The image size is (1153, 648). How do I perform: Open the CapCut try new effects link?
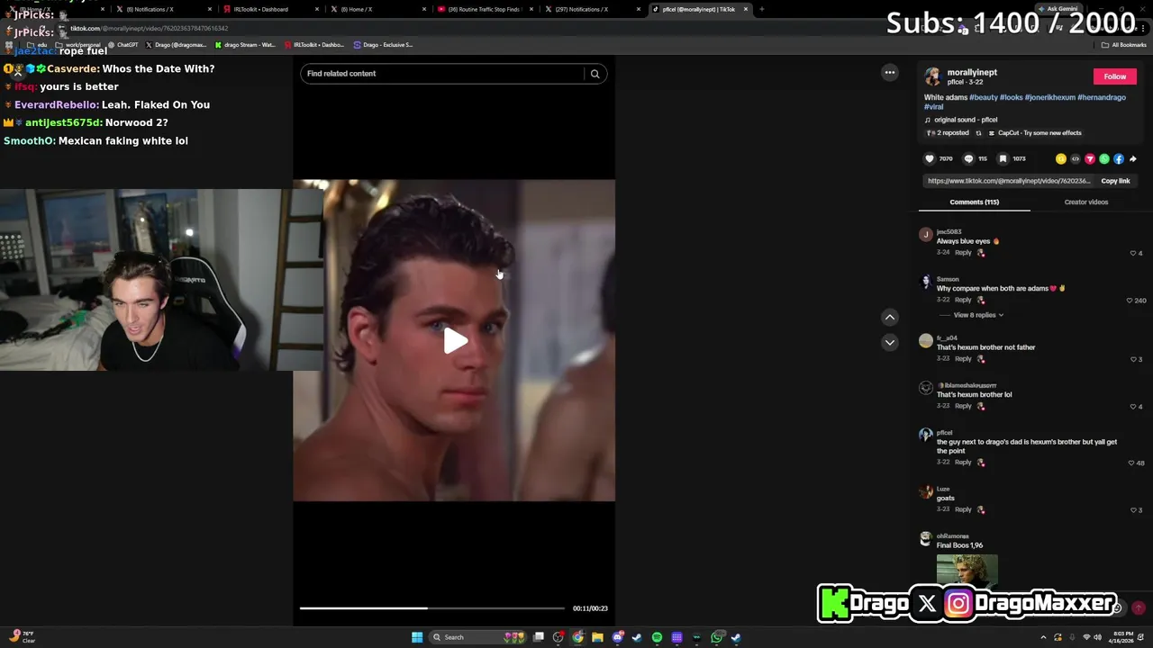point(1035,133)
